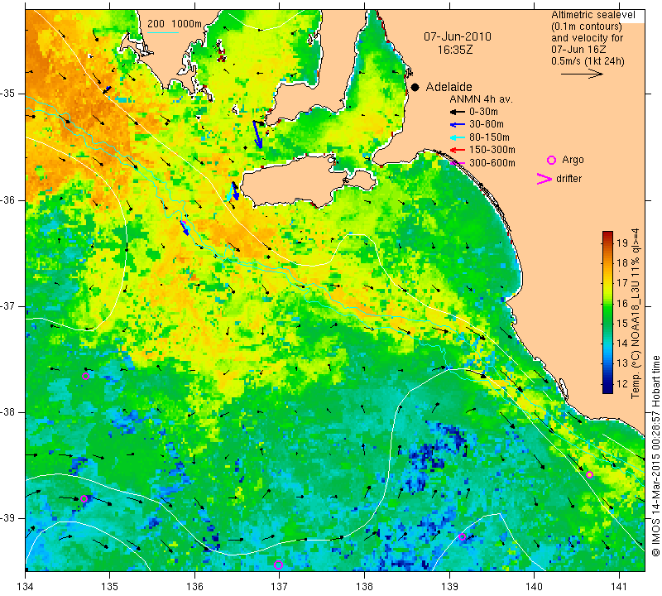This screenshot has height=596, width=662.
Task: Click the 'drifter' legend label
Action: (568, 179)
